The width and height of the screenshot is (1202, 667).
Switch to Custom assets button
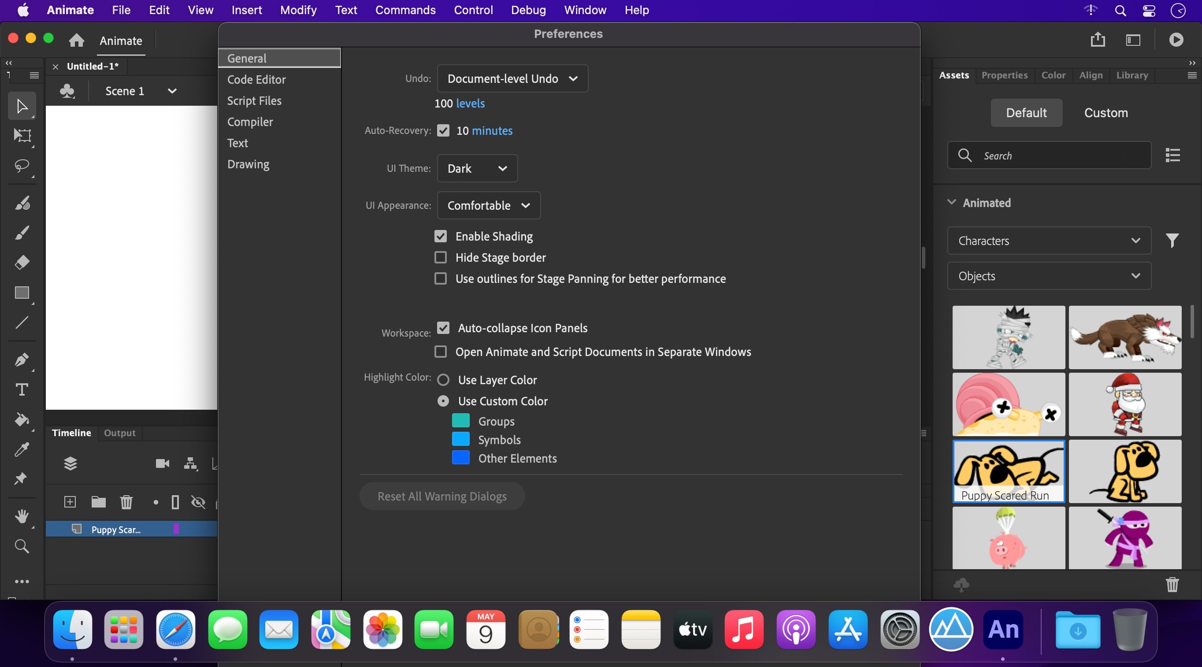point(1106,113)
